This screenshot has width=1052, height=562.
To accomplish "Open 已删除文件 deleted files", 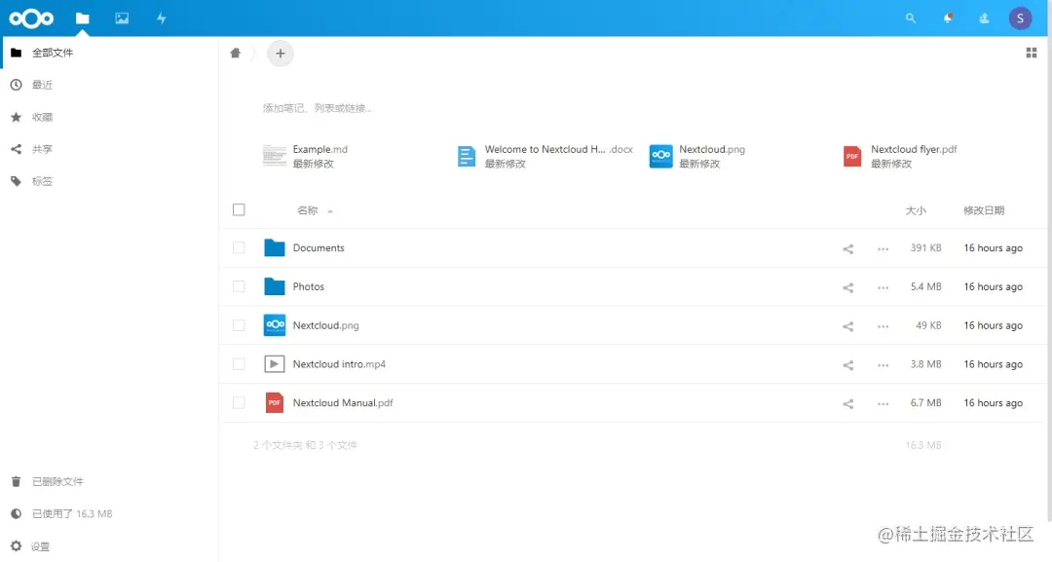I will click(109, 481).
